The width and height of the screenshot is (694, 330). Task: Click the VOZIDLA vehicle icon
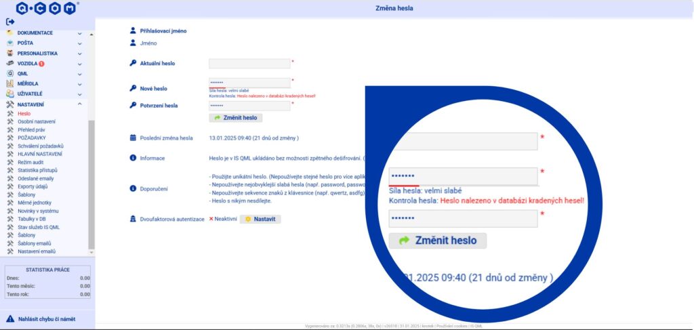click(x=10, y=63)
